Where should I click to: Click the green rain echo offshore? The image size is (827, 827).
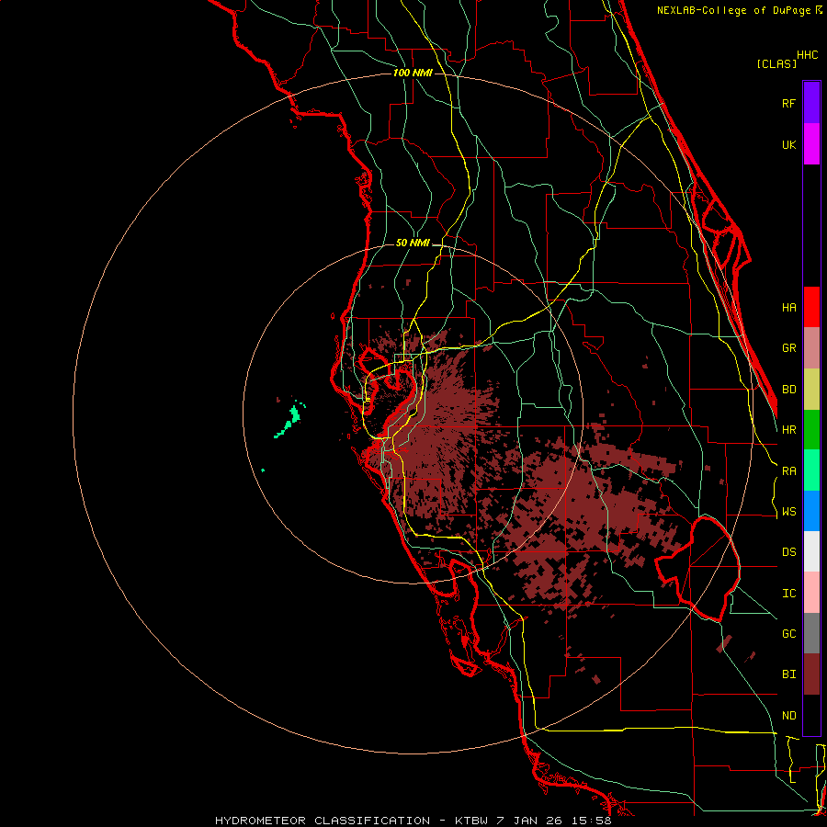pyautogui.click(x=289, y=420)
